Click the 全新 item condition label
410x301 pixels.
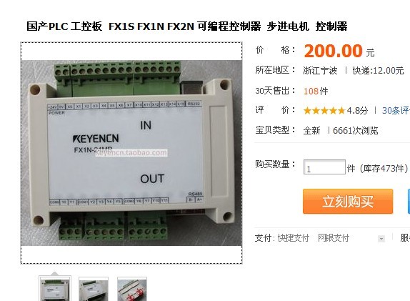(x=311, y=130)
